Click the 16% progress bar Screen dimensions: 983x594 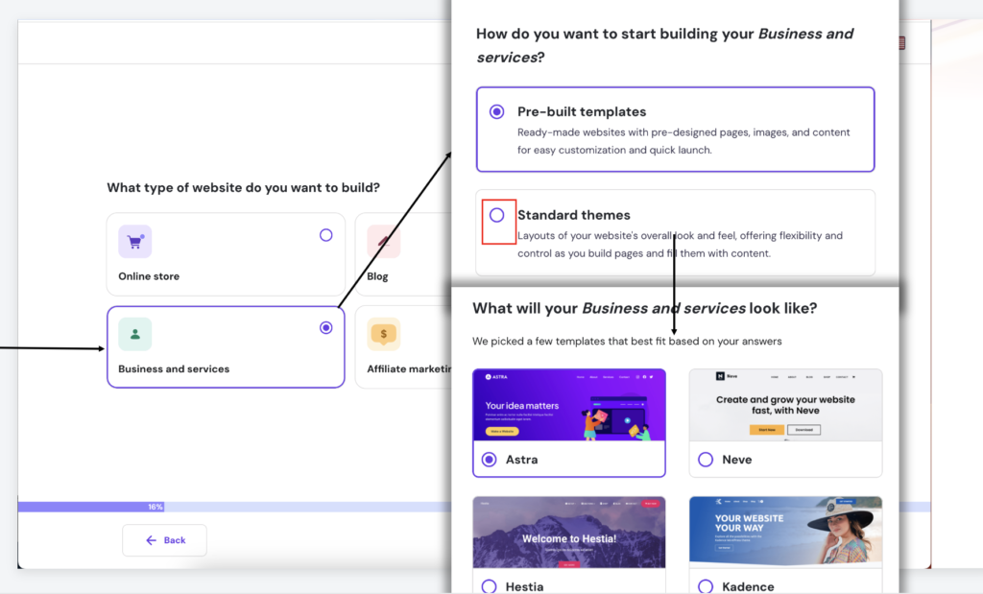click(156, 507)
